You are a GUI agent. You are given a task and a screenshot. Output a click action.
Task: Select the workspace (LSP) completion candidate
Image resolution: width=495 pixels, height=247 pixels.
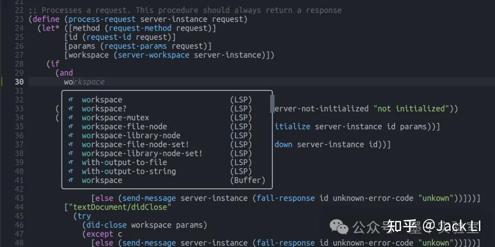tap(167, 100)
